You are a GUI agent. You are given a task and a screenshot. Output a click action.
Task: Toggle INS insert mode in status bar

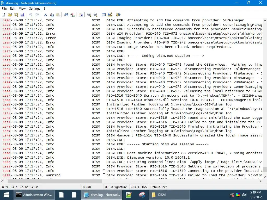tap(144, 187)
